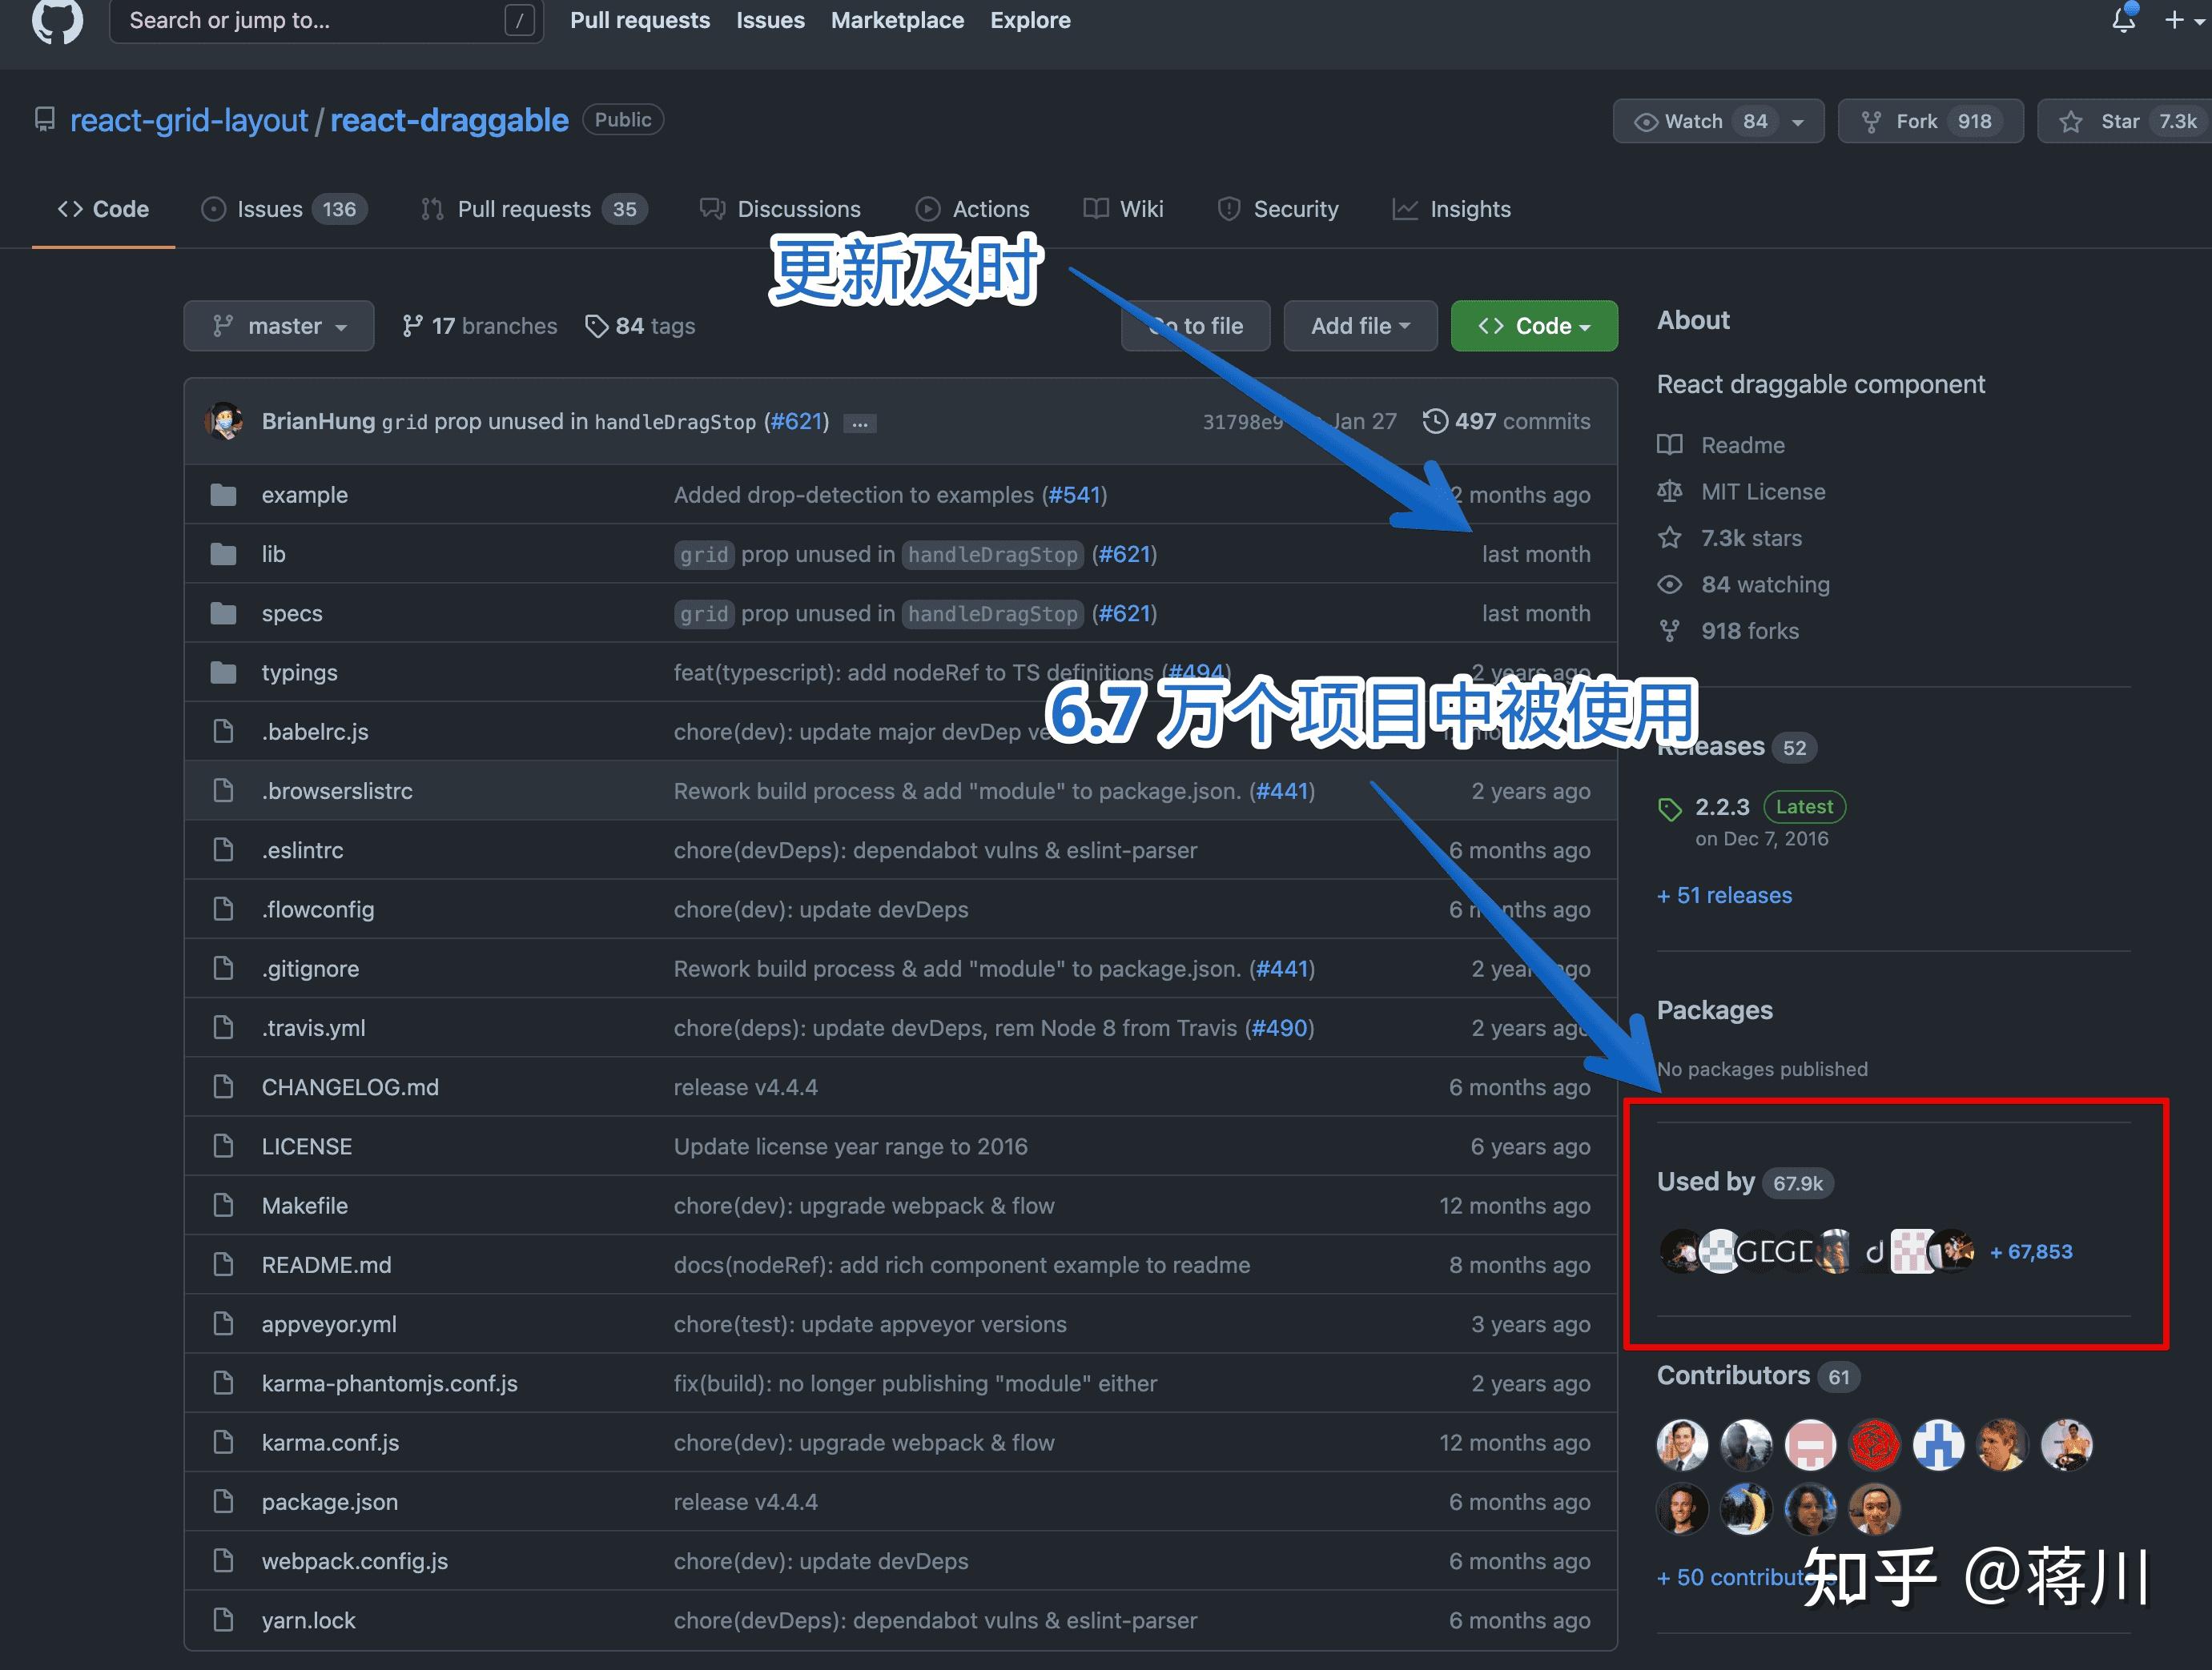2212x1670 pixels.
Task: Open the master branch selector
Action: (x=279, y=326)
